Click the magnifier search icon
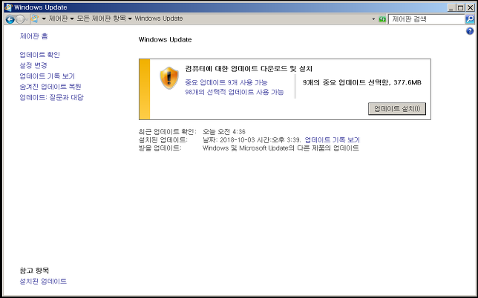 tap(470, 19)
